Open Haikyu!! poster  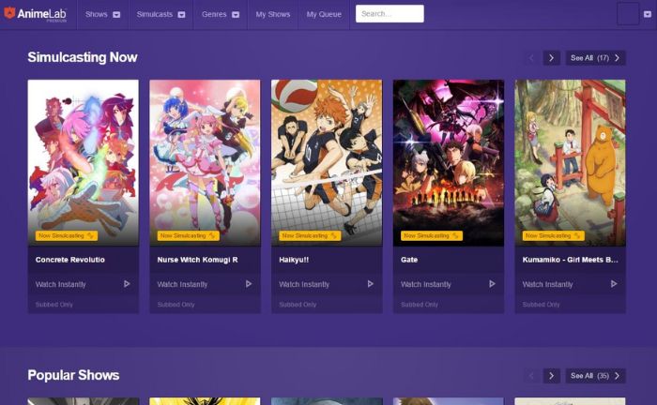pyautogui.click(x=327, y=163)
